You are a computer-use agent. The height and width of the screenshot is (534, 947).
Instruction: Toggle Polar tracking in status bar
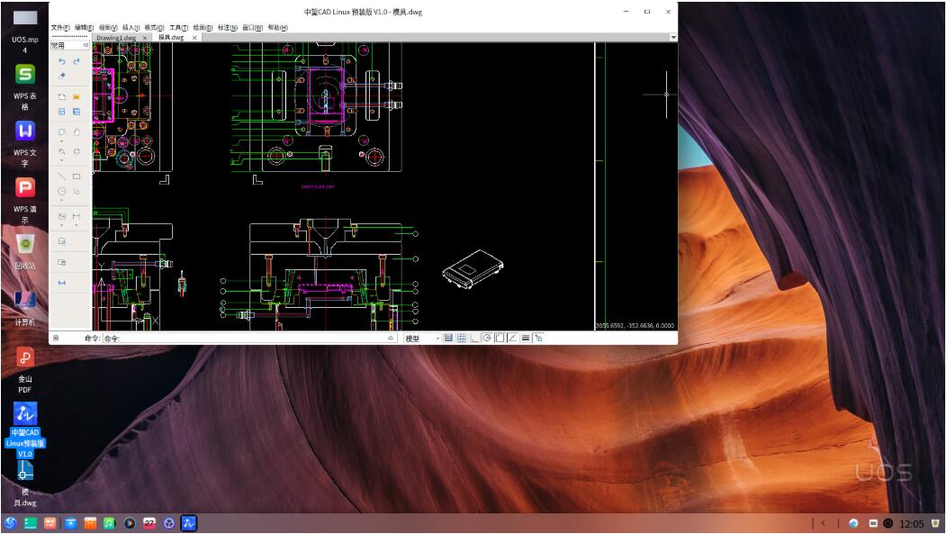point(487,339)
